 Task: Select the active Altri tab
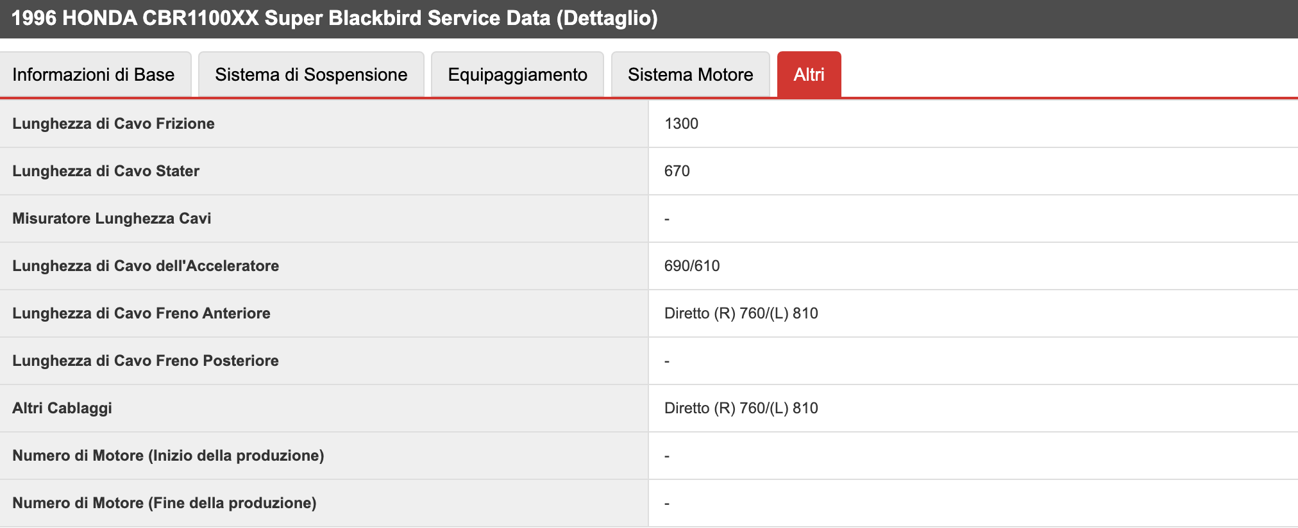[x=809, y=74]
